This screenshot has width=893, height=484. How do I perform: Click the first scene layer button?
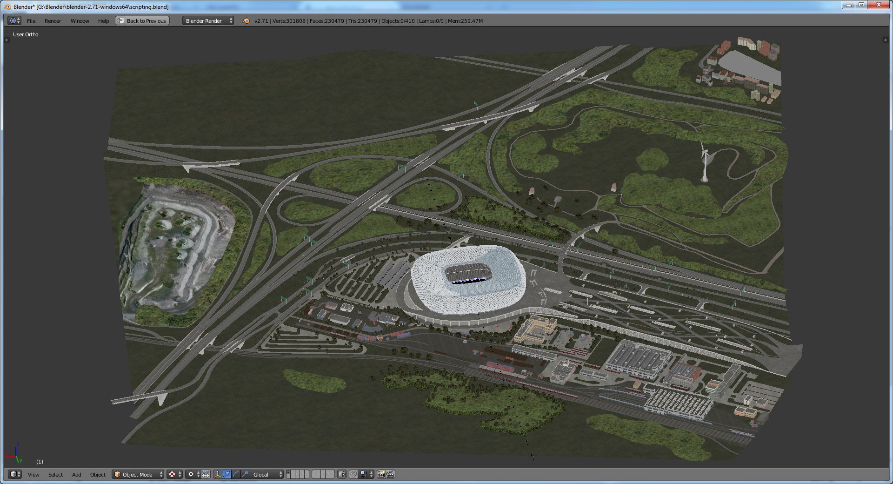(x=289, y=472)
